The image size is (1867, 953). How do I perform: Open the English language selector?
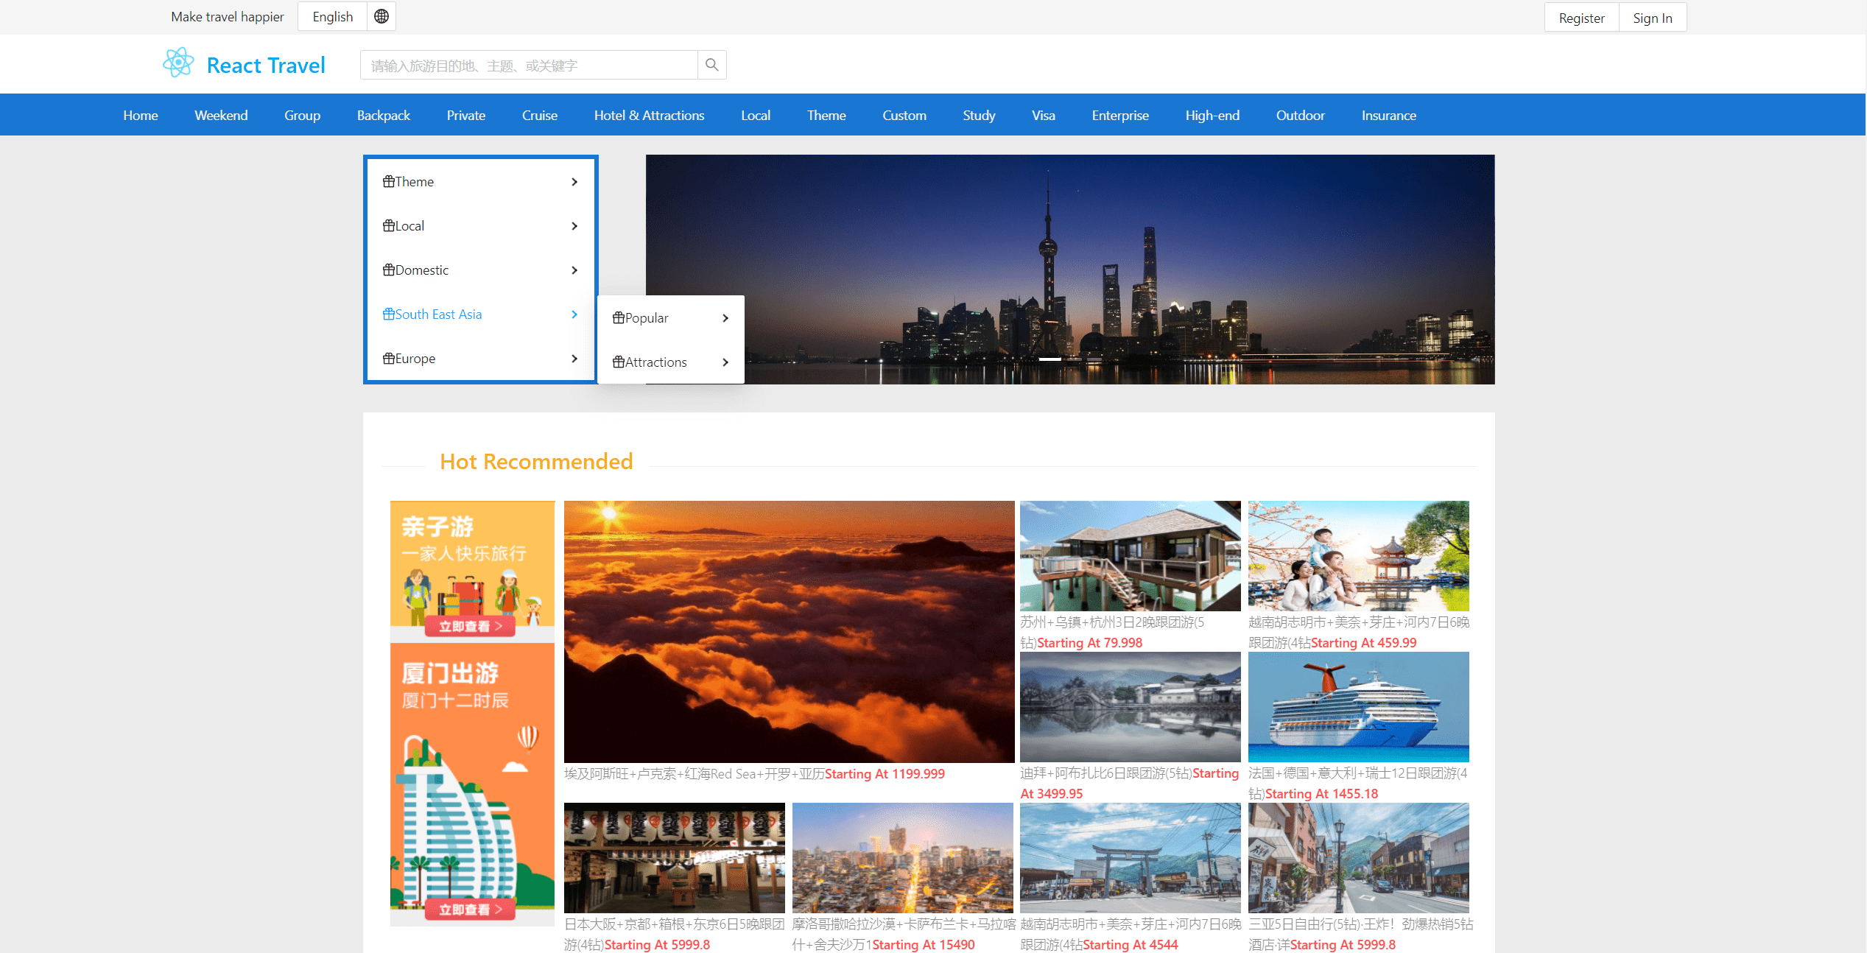click(x=332, y=16)
